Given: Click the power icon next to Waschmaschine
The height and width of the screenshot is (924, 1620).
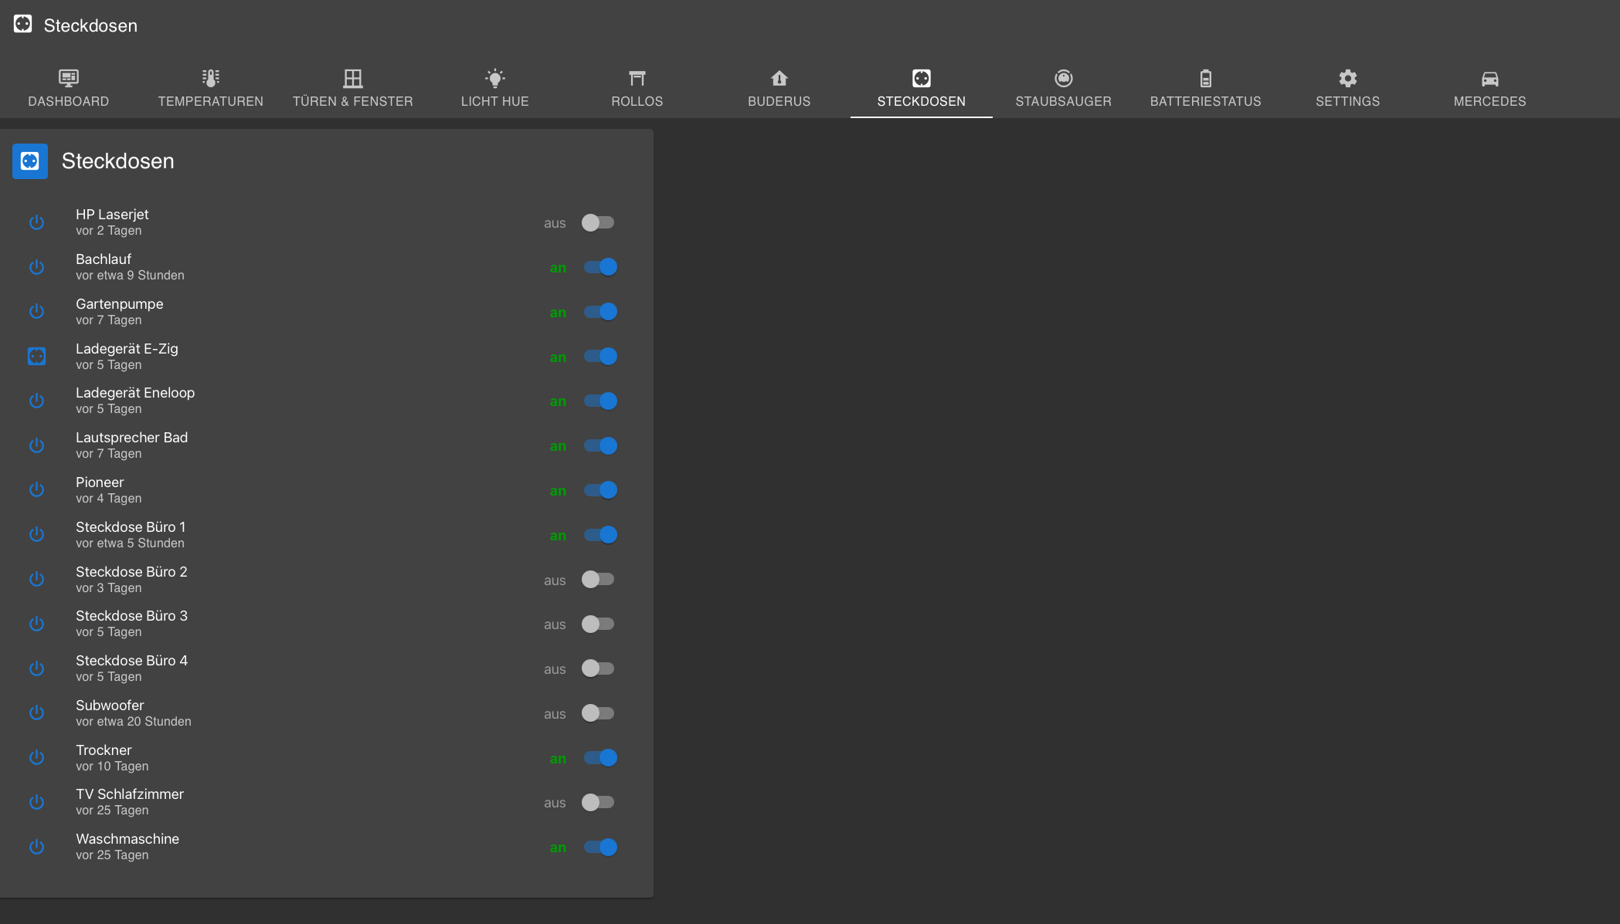Looking at the screenshot, I should tap(36, 847).
